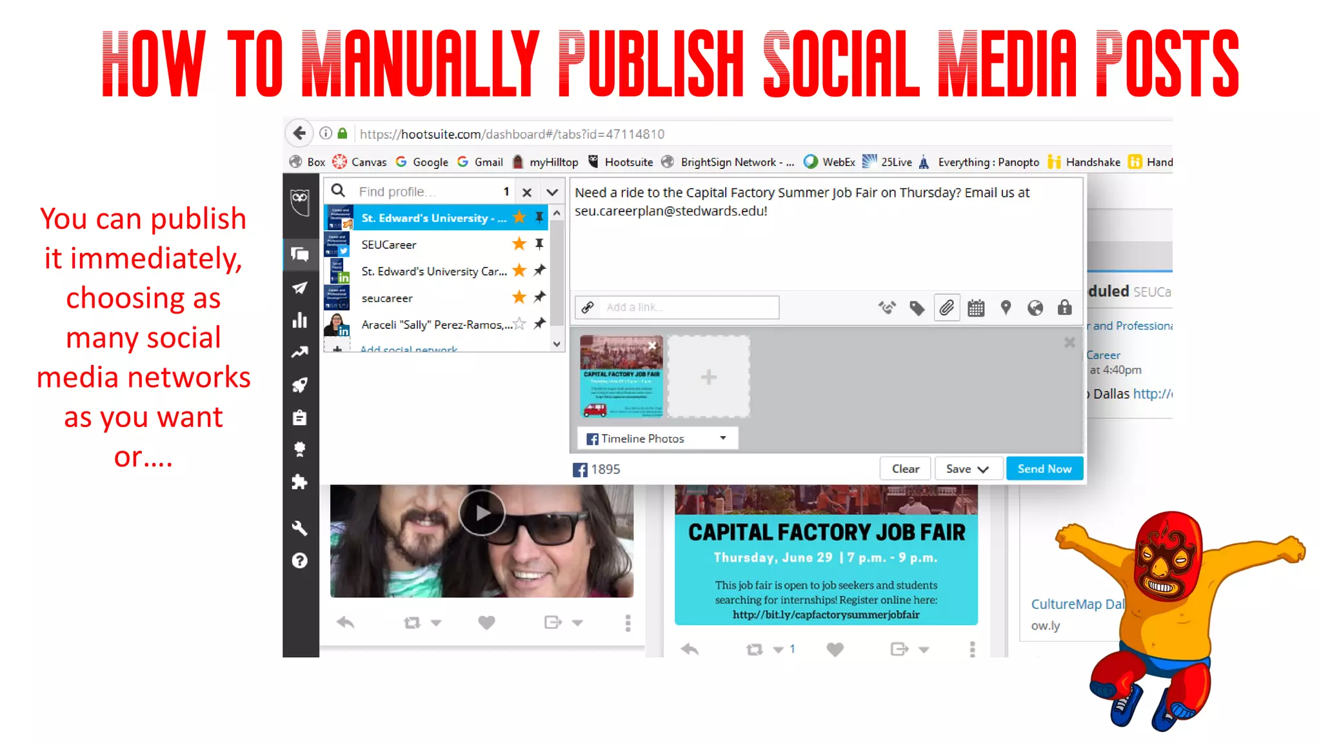Play the video in the stream post

click(x=482, y=513)
